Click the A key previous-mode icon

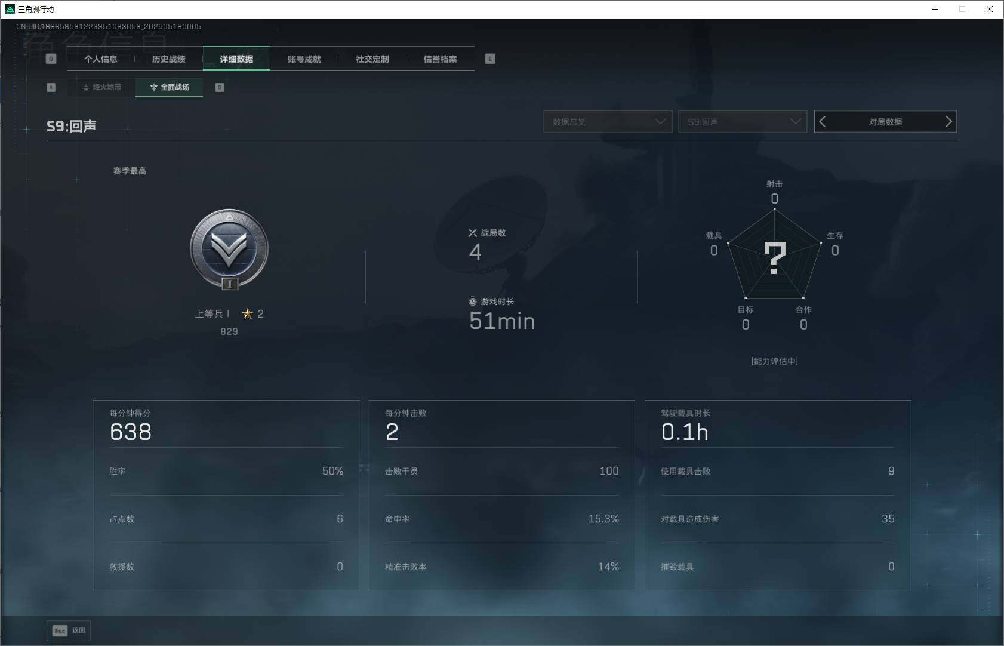pyautogui.click(x=51, y=87)
